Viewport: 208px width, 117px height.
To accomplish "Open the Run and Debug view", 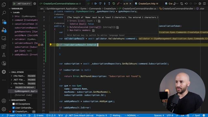I will (4, 30).
